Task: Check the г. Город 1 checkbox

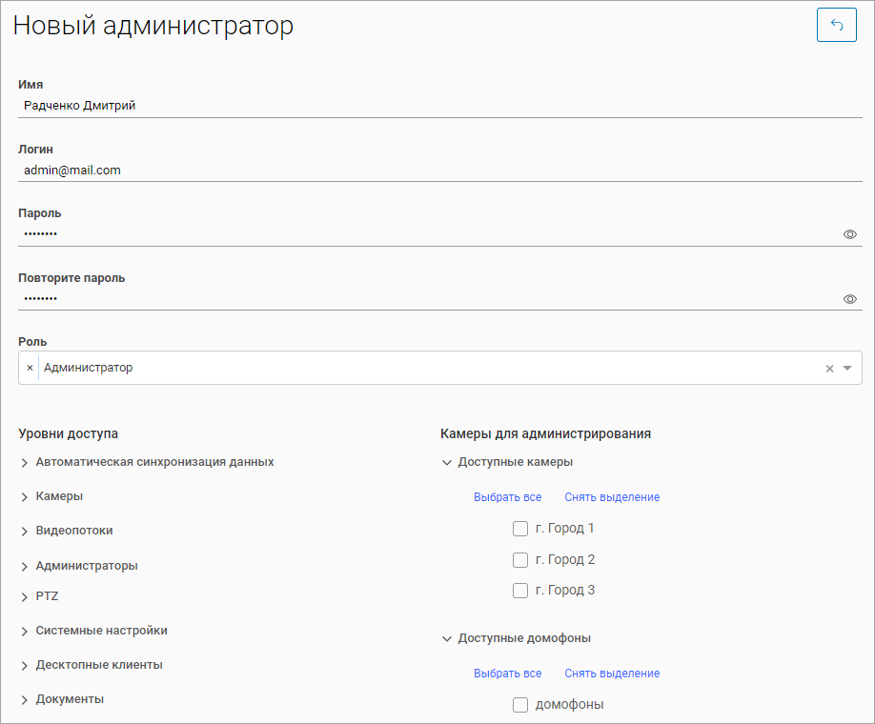Action: coord(520,529)
